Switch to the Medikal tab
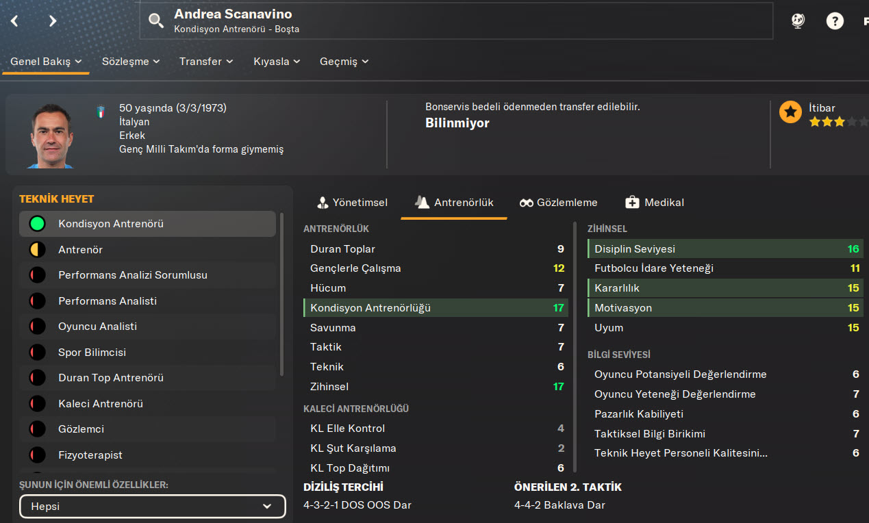 click(655, 203)
